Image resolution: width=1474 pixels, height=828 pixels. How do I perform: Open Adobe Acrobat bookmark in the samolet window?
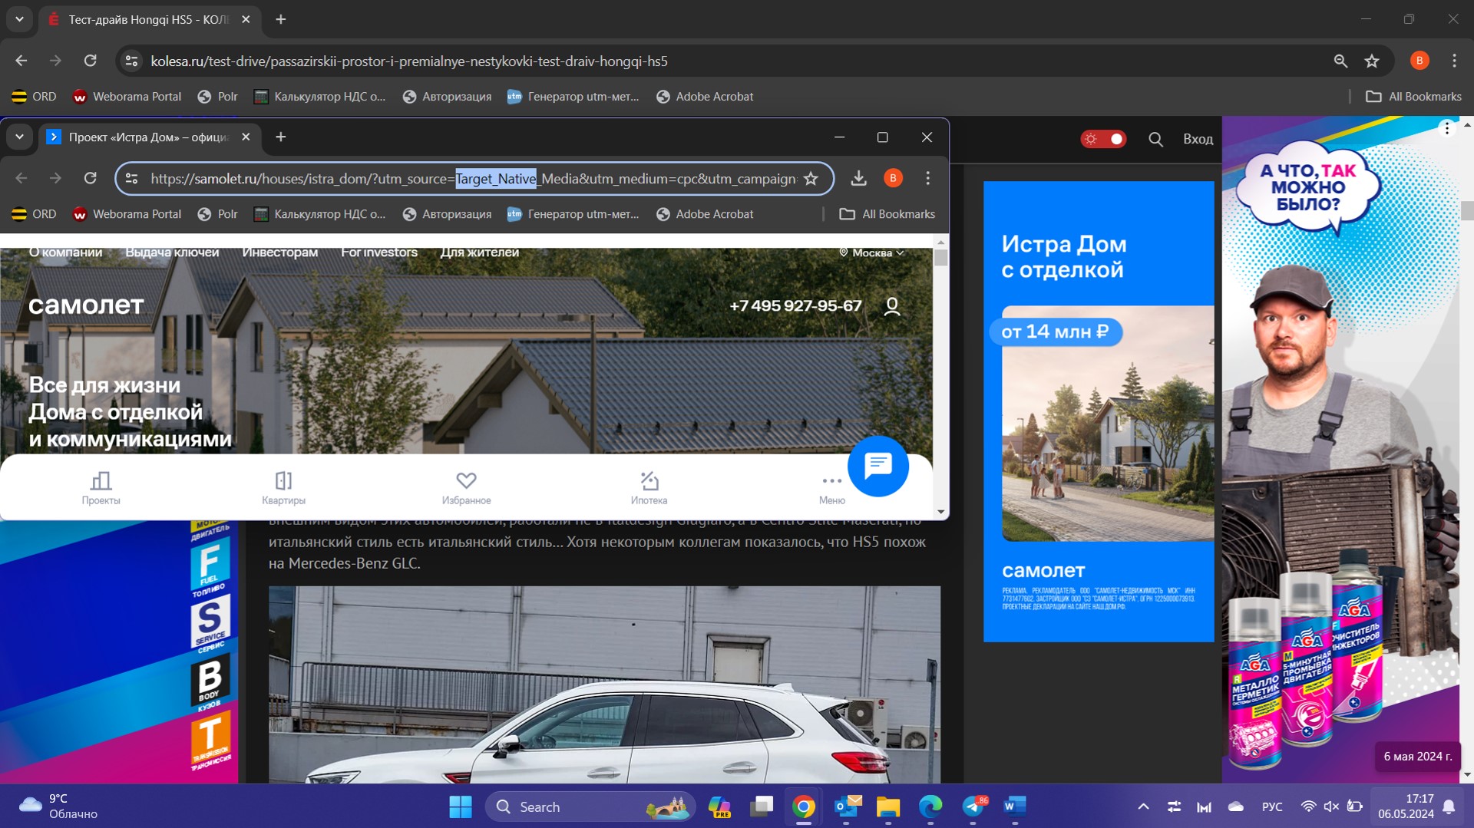(x=705, y=214)
